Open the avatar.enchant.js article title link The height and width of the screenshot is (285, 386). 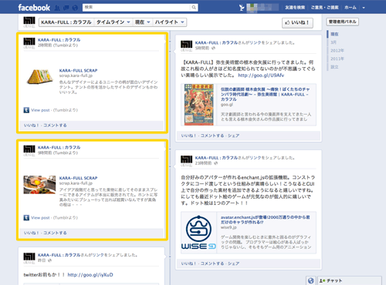tap(265, 220)
